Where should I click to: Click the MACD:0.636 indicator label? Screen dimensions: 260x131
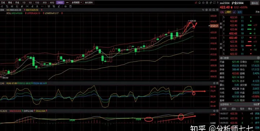click(15, 111)
